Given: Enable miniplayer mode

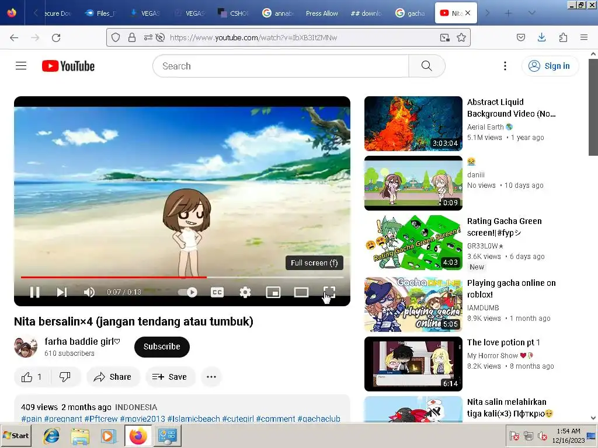Looking at the screenshot, I should pyautogui.click(x=273, y=292).
